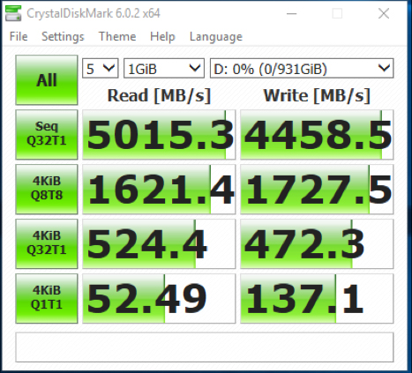Click the 4KiB Q1T1 read result 52.49

159,299
